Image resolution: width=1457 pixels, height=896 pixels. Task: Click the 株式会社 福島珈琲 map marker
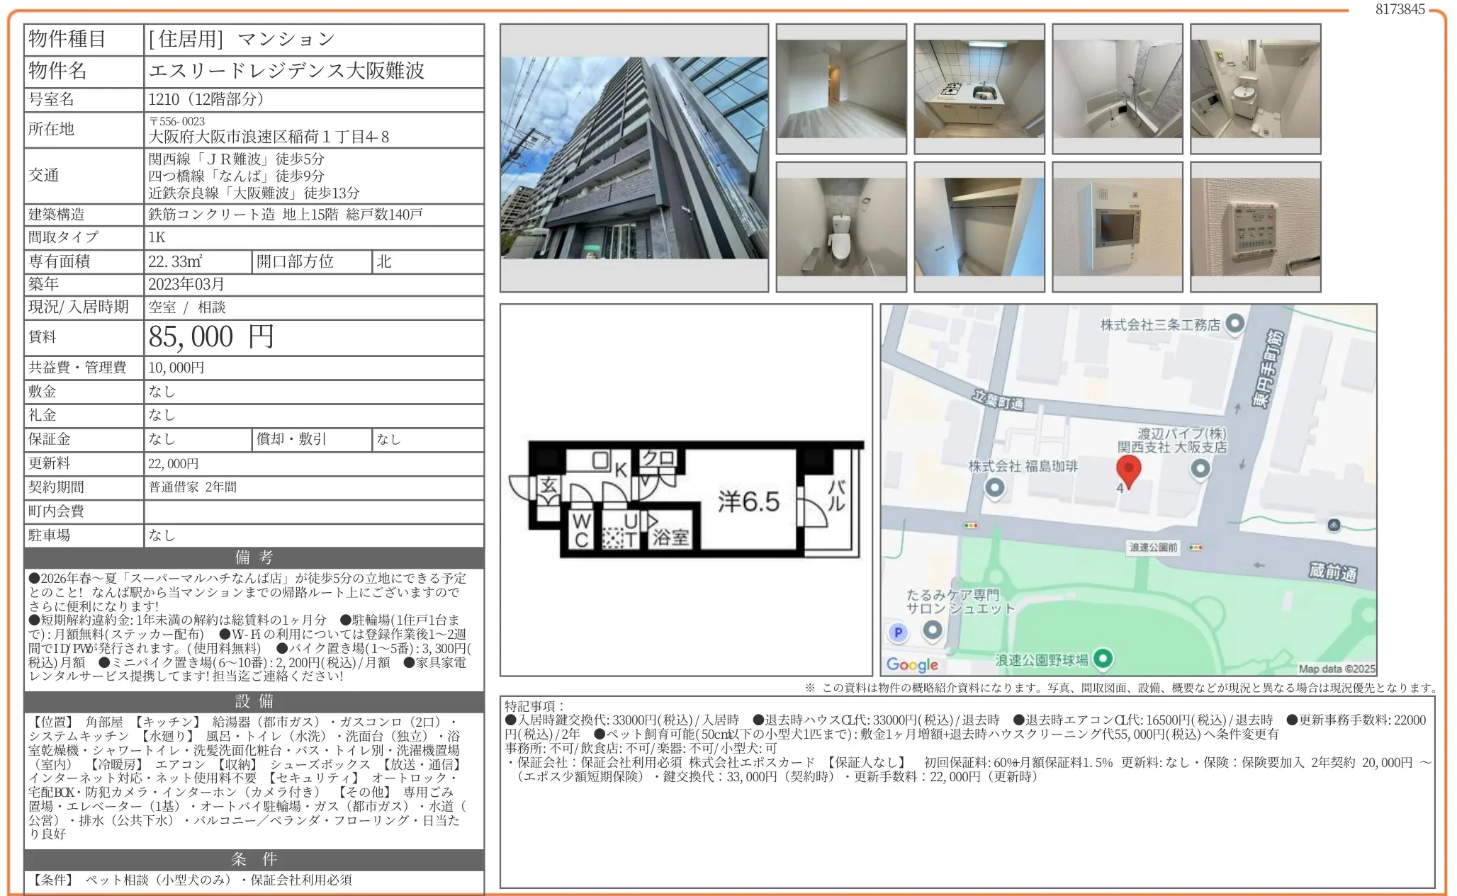pos(995,487)
